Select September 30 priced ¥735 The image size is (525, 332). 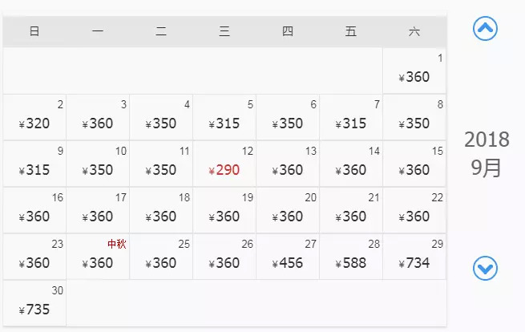(x=34, y=303)
